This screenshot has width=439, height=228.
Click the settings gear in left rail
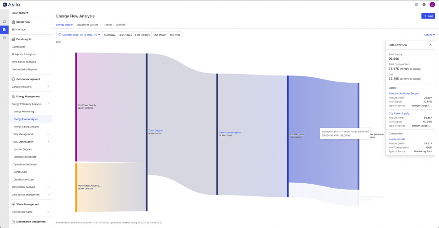click(4, 37)
